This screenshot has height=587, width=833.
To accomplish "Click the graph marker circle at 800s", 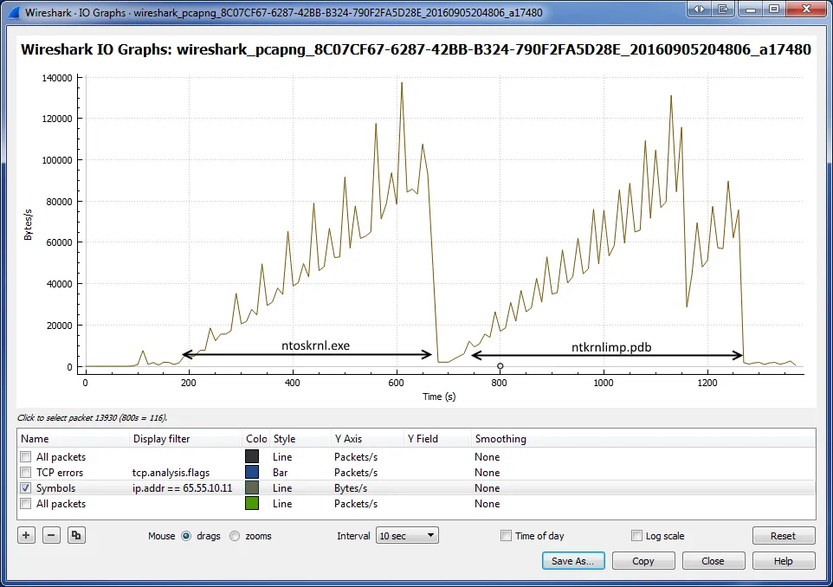I will point(500,366).
